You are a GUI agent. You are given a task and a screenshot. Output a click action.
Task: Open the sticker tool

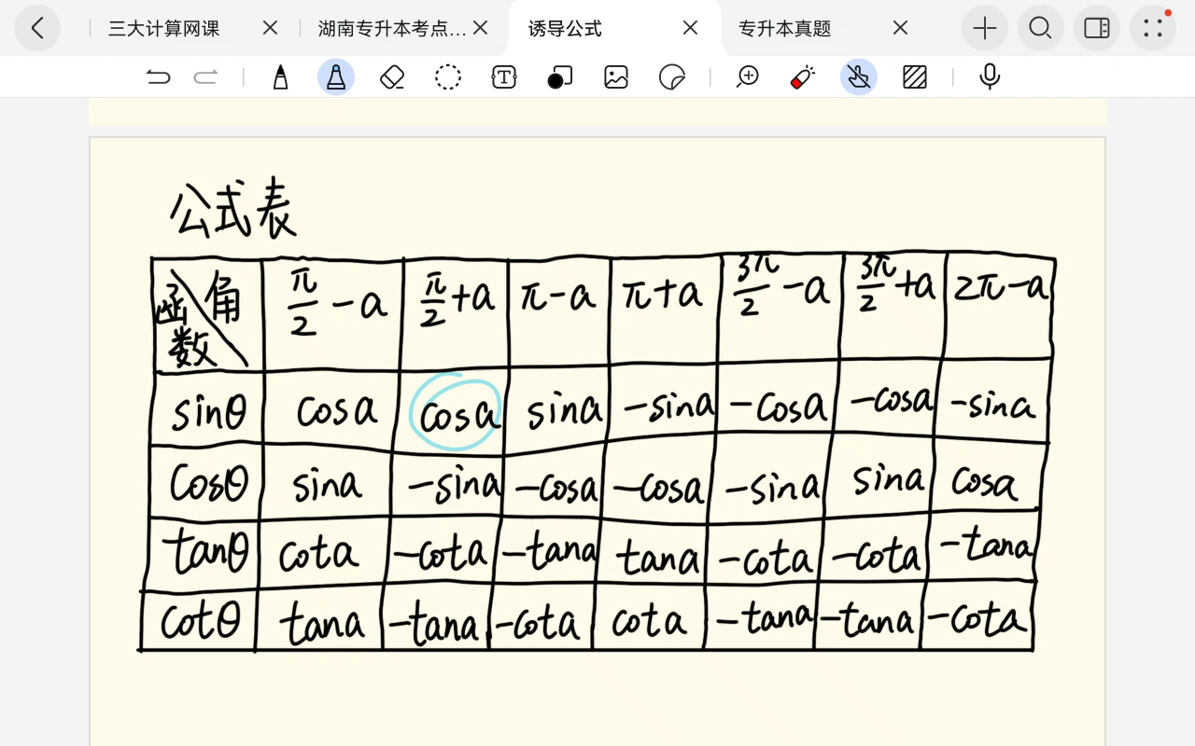(672, 76)
